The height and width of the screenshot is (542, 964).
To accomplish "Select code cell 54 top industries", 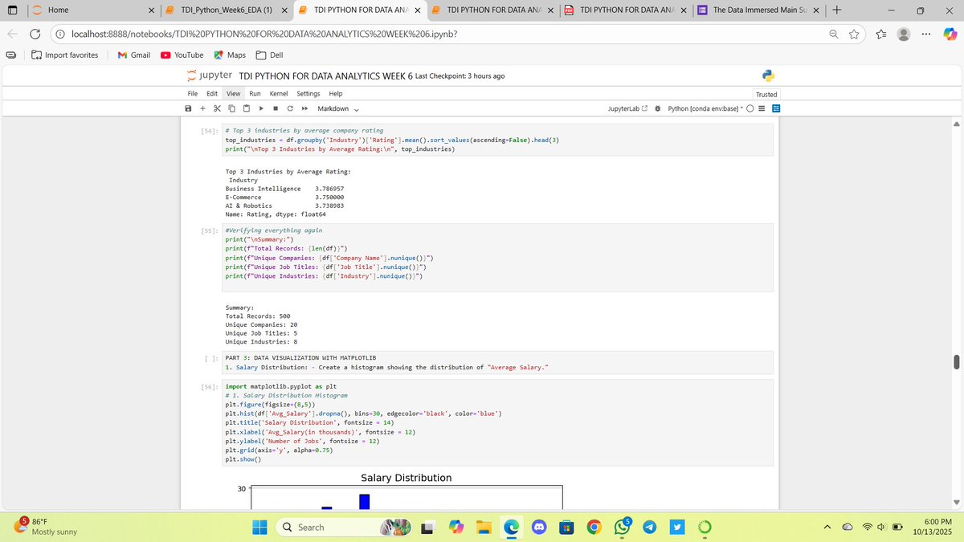I will 499,140.
